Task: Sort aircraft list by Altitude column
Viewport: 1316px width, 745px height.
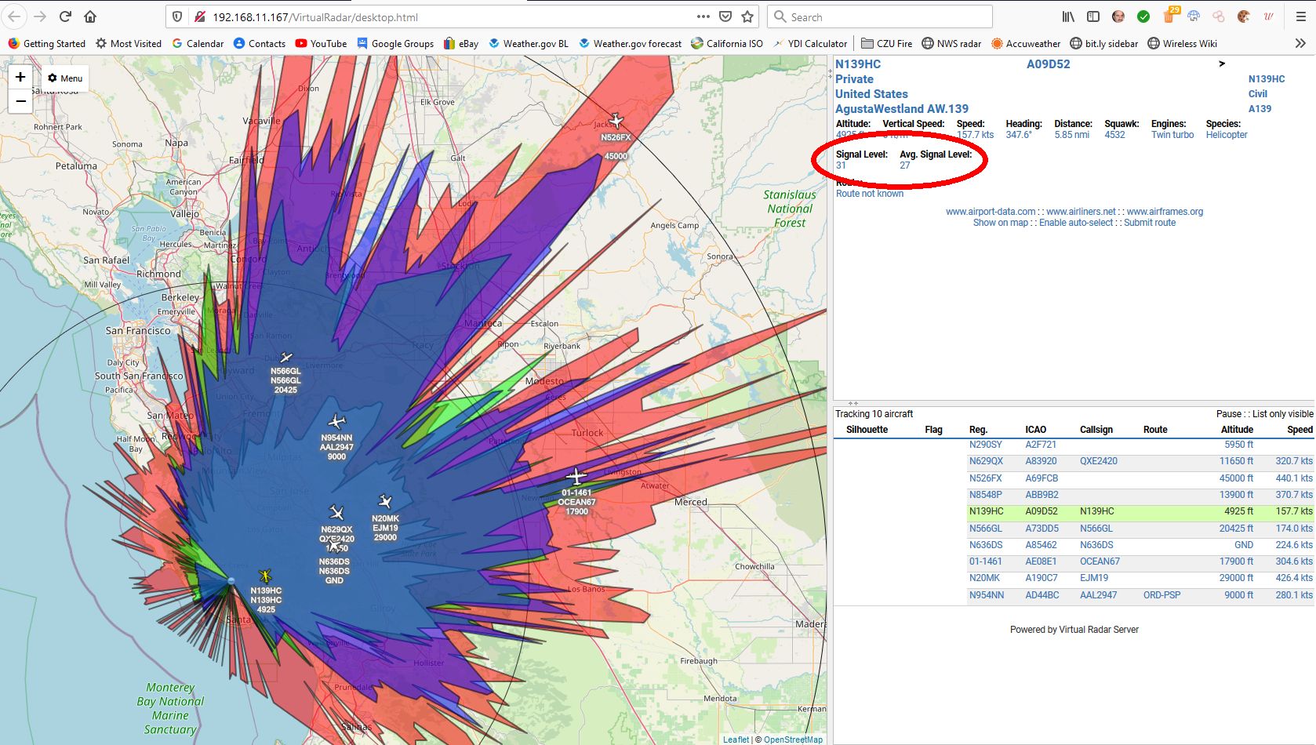Action: [x=1236, y=430]
